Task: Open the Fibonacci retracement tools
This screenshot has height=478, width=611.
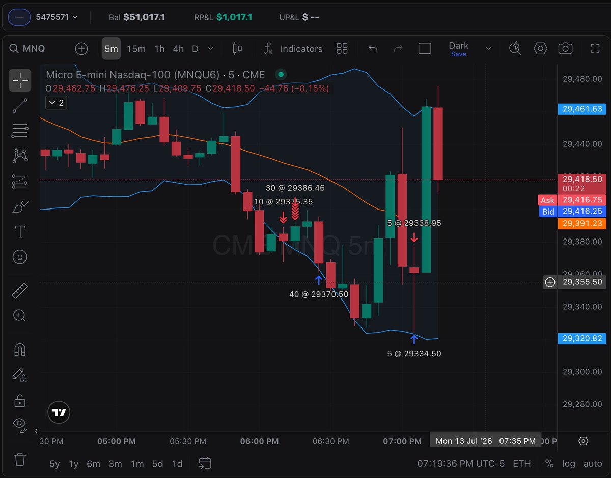Action: click(x=20, y=131)
